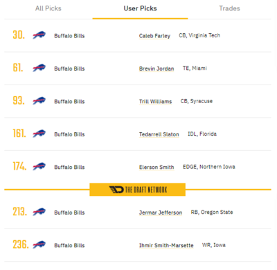Switch to the All Picks tab
This screenshot has width=277, height=270.
[x=48, y=8]
